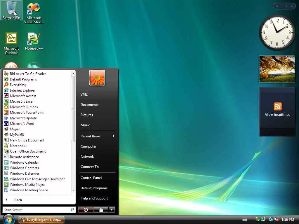
Task: Open Help and Support
Action: (x=94, y=198)
